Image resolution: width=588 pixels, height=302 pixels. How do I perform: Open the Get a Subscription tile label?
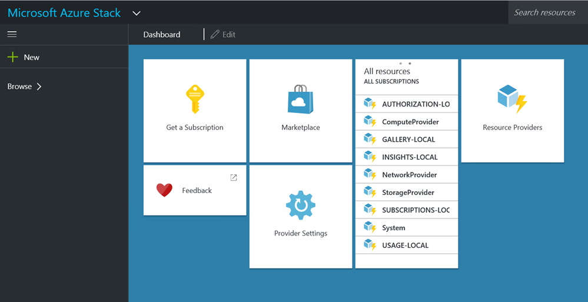195,128
